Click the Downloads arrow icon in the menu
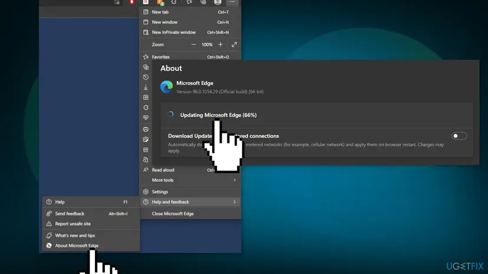Viewport: 488px width, 274px height. click(x=146, y=88)
